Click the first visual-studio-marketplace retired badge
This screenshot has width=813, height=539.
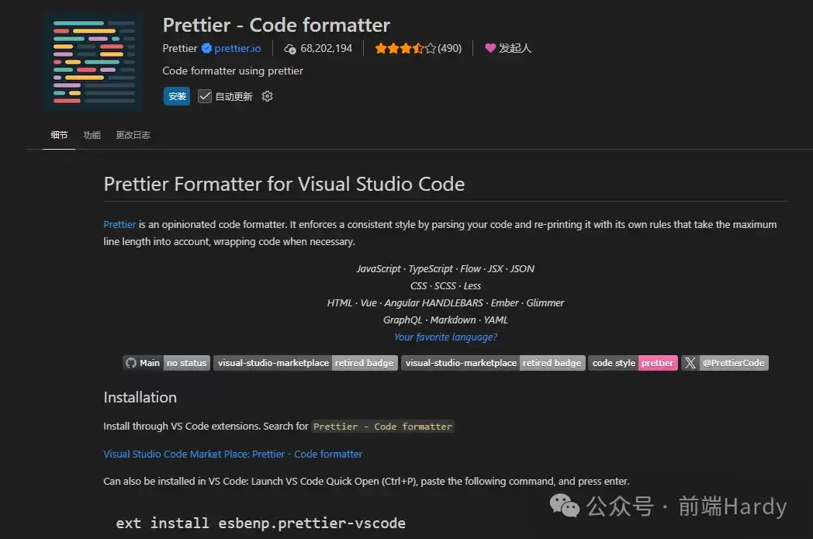pos(306,363)
